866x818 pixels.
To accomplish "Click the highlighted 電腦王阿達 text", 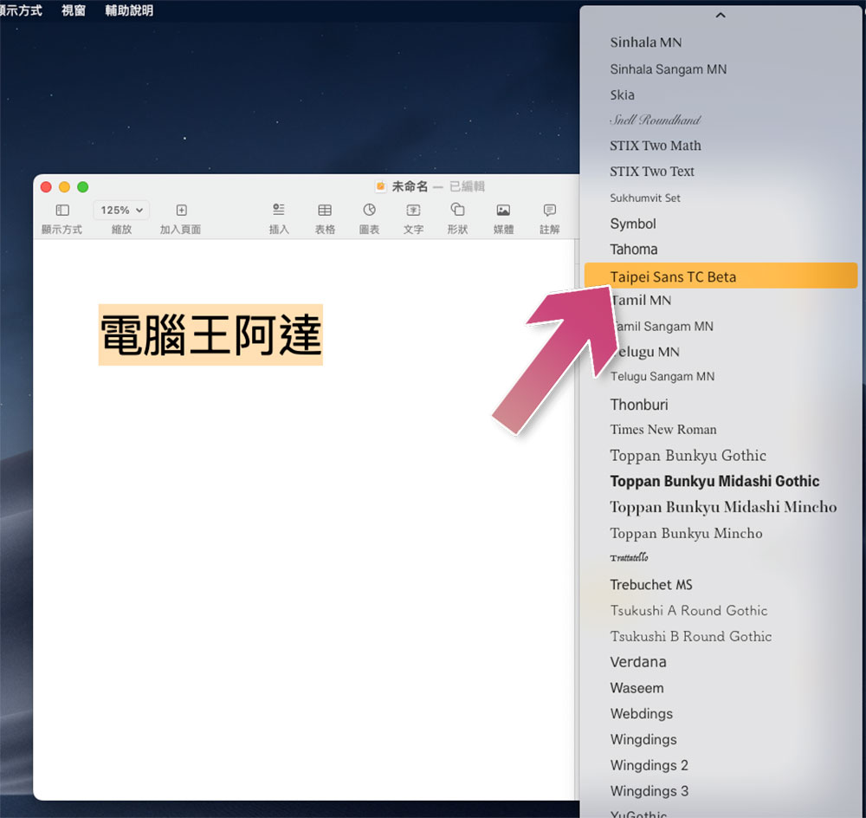I will [x=210, y=335].
